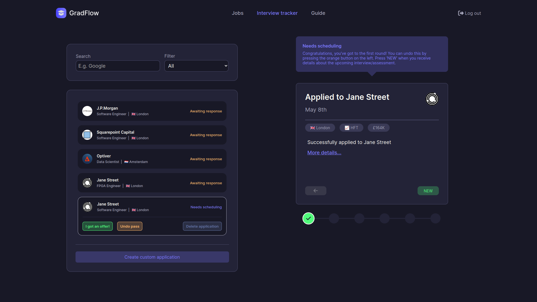Click the 'May 8th' date text

[x=316, y=110]
